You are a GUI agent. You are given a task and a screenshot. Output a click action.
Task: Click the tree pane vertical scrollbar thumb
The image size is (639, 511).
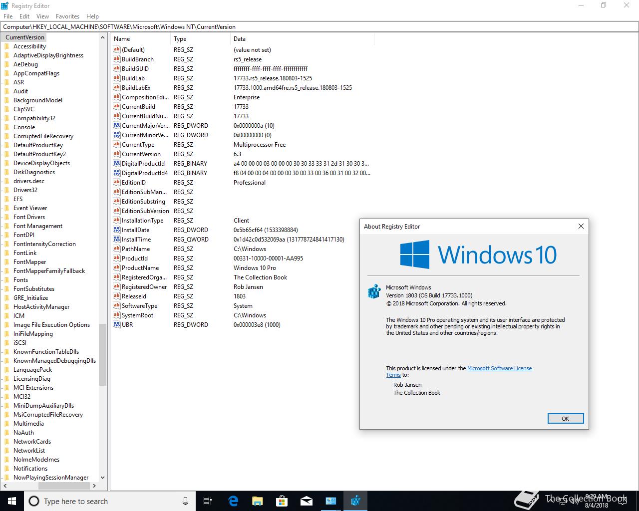(102, 355)
